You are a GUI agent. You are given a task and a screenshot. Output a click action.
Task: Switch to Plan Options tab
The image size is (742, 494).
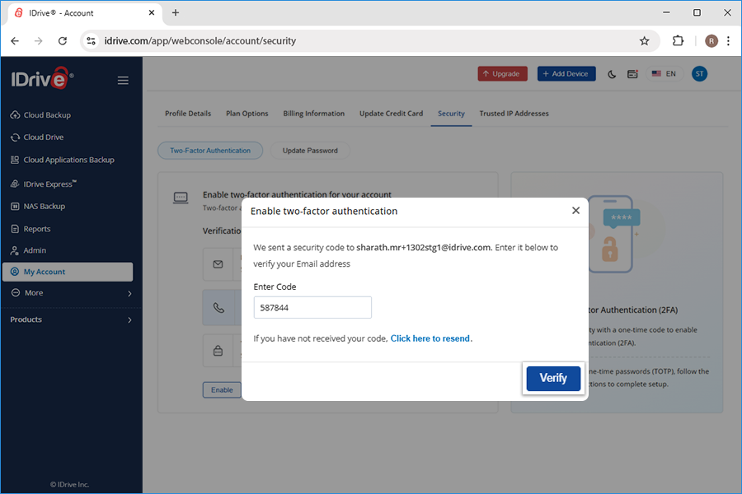point(247,114)
